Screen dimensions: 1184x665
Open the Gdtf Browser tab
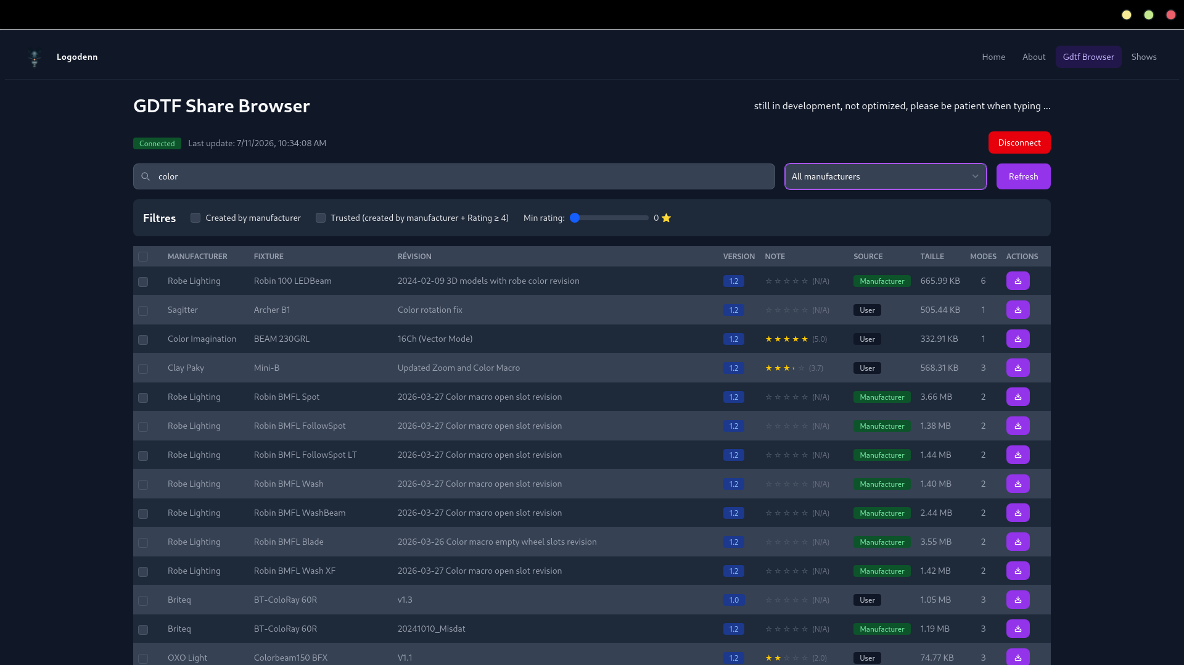(1088, 57)
